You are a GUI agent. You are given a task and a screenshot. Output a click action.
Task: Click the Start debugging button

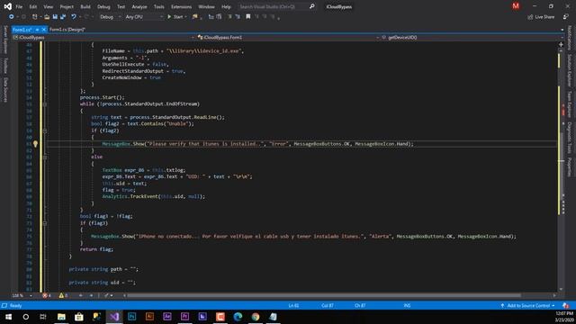pyautogui.click(x=176, y=17)
